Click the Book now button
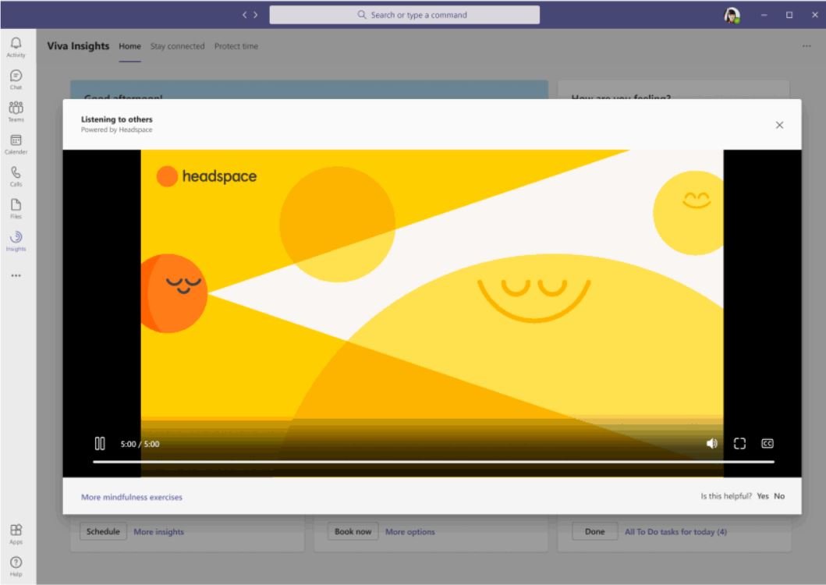 353,532
